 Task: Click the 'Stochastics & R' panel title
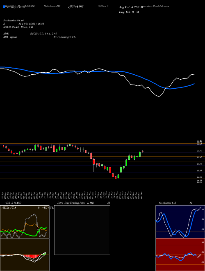167,203
